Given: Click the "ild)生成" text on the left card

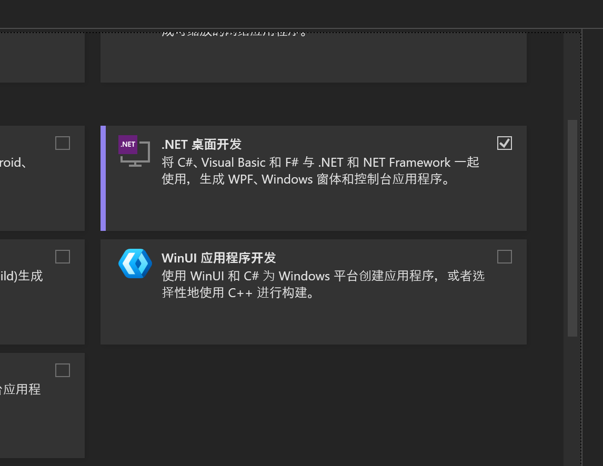Looking at the screenshot, I should (x=21, y=276).
